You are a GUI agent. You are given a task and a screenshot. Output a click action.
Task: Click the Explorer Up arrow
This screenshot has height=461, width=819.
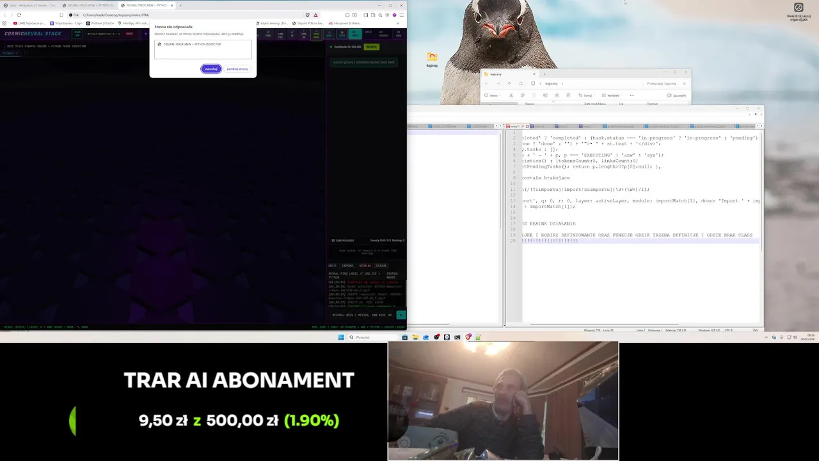pyautogui.click(x=509, y=83)
